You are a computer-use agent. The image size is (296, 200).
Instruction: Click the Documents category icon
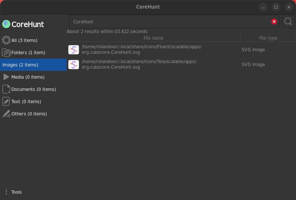pyautogui.click(x=6, y=89)
